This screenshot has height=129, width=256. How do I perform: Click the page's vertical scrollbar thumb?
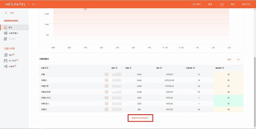255,92
